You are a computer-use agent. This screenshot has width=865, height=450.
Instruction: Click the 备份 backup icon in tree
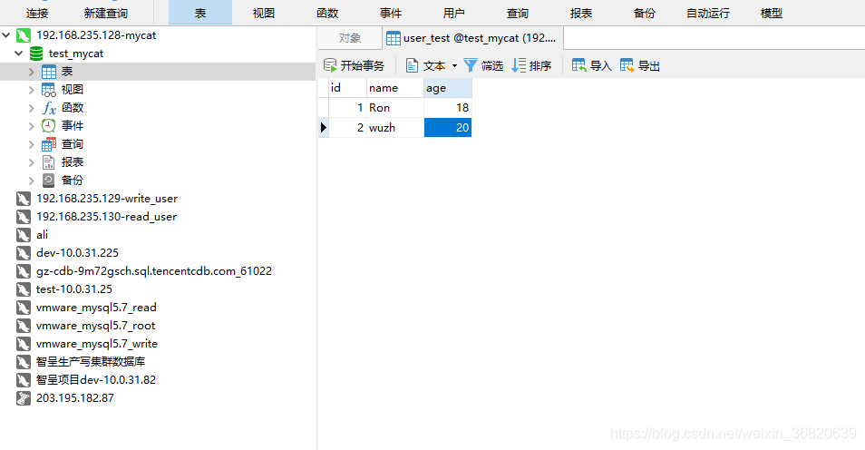click(x=49, y=181)
